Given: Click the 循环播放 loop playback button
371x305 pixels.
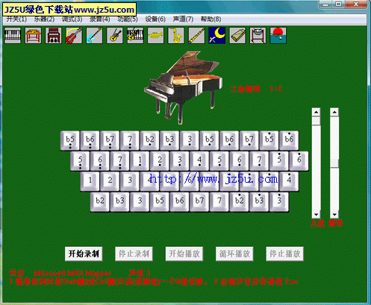Looking at the screenshot, I should click(234, 254).
